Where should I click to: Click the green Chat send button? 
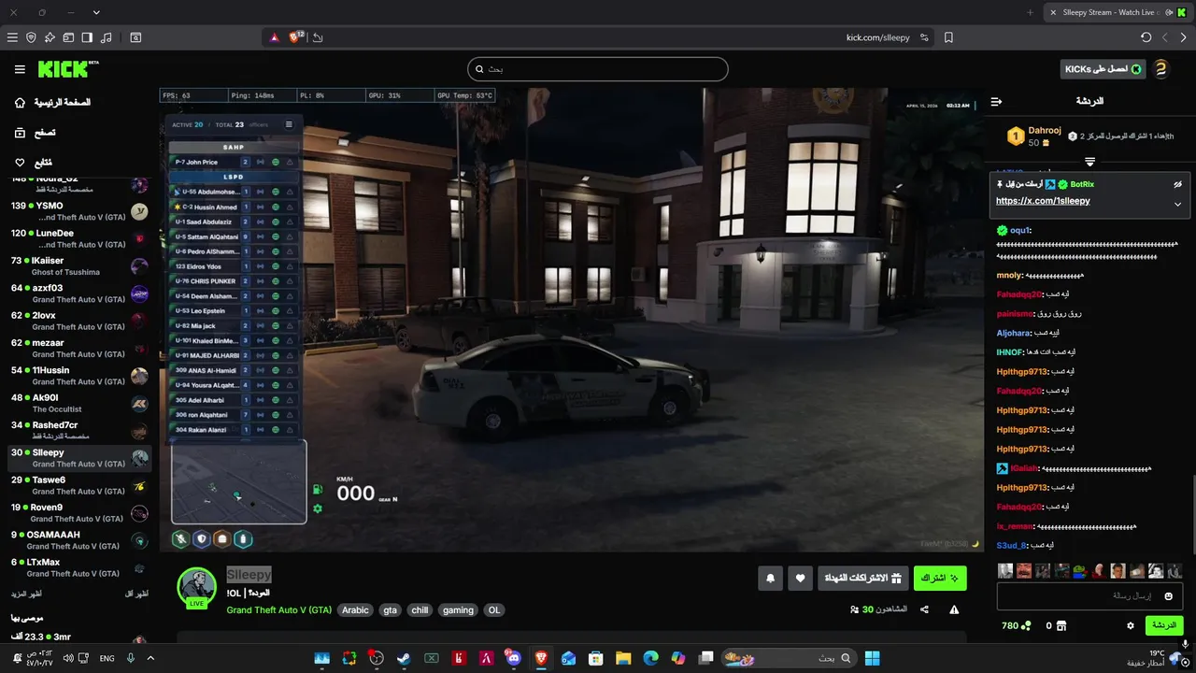pos(1164,625)
